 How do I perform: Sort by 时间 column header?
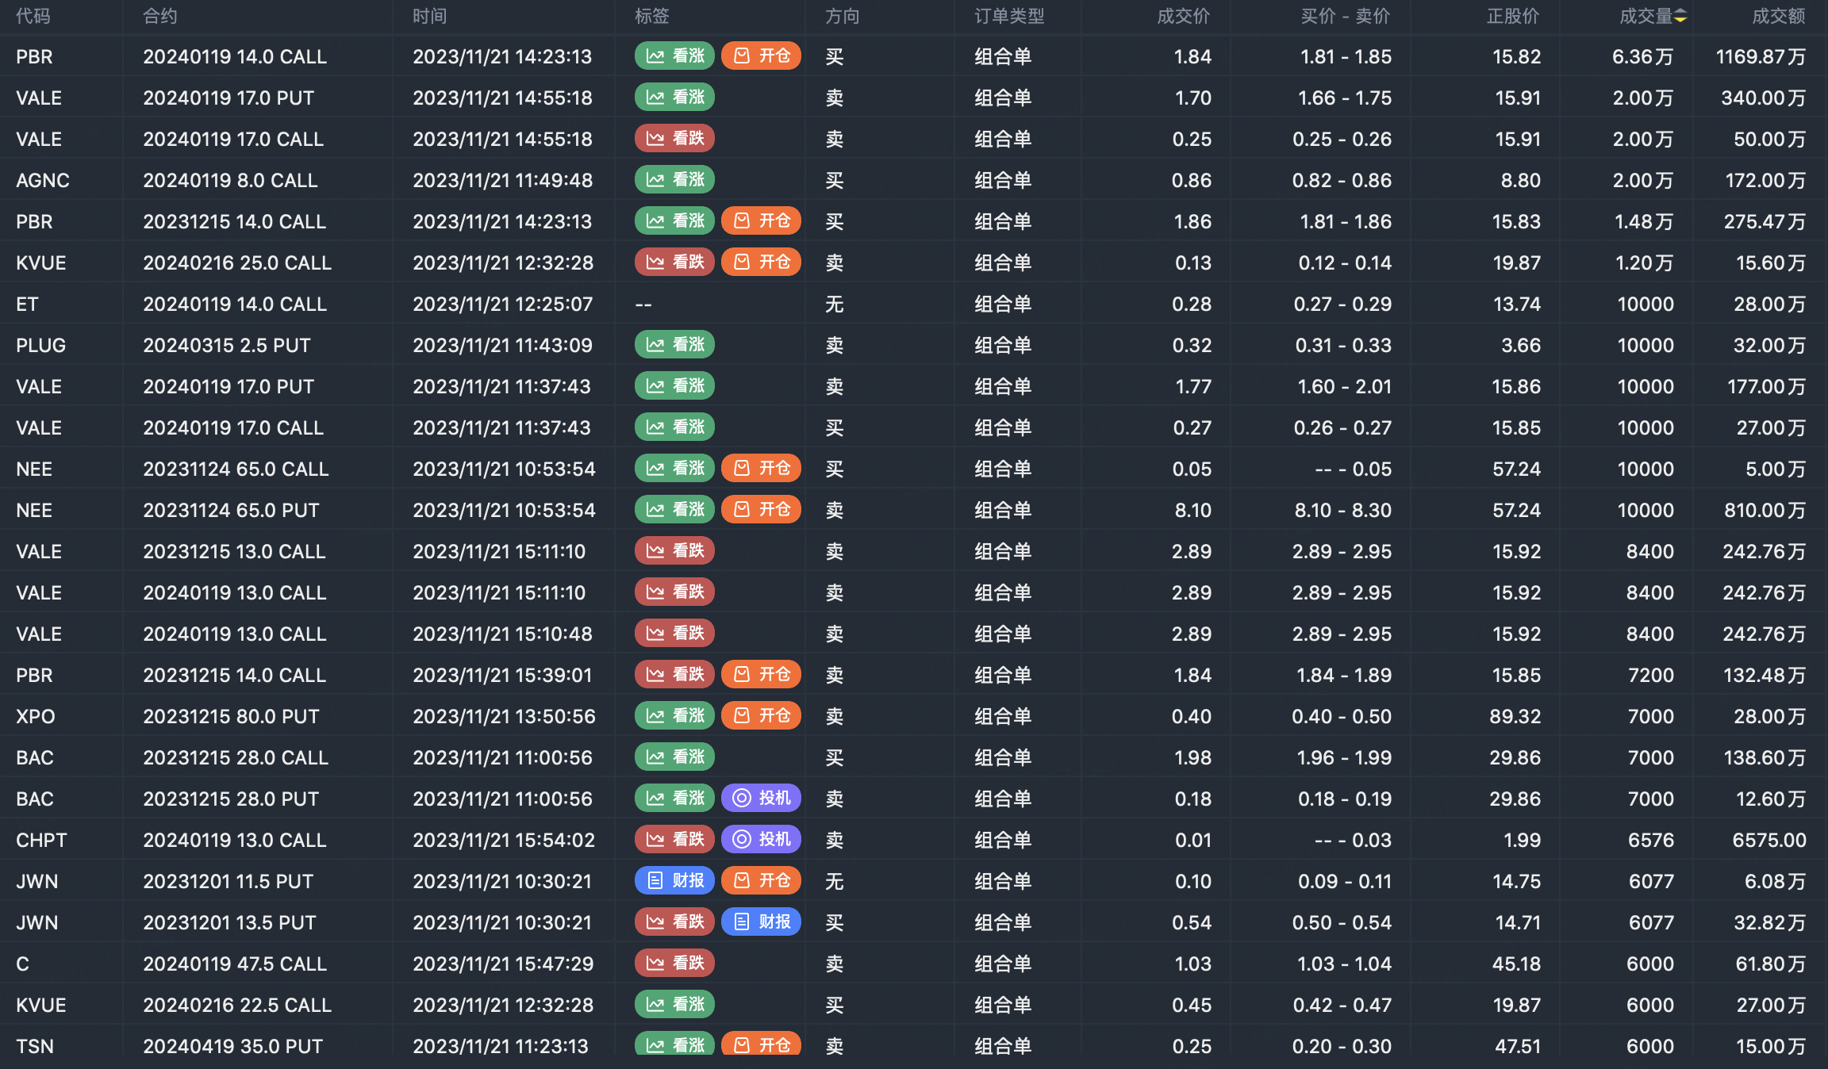429,17
